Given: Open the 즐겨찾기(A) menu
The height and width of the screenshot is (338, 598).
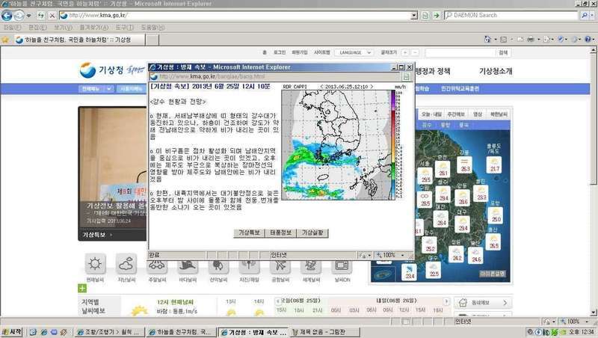Looking at the screenshot, I should (94, 28).
